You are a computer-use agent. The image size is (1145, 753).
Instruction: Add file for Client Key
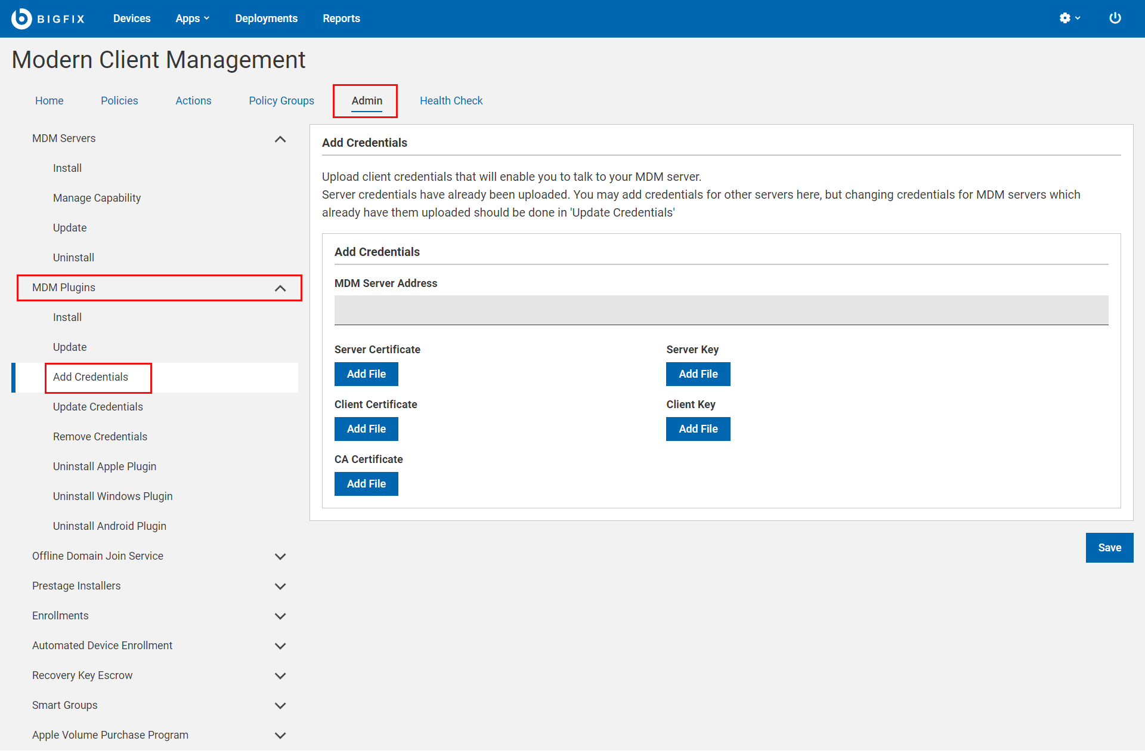point(698,429)
